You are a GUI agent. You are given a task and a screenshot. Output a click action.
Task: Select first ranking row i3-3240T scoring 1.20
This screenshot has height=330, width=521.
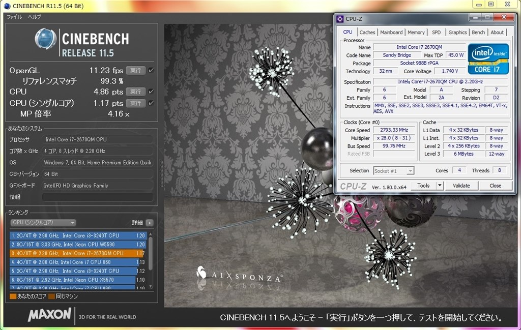77,235
